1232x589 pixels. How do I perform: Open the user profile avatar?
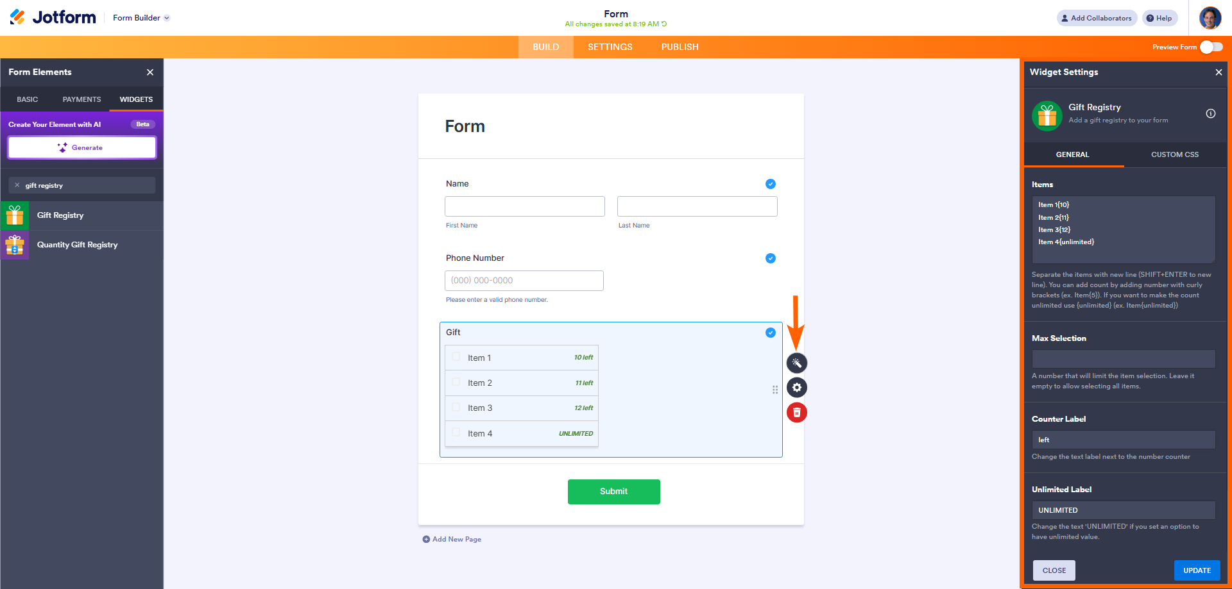click(1210, 18)
